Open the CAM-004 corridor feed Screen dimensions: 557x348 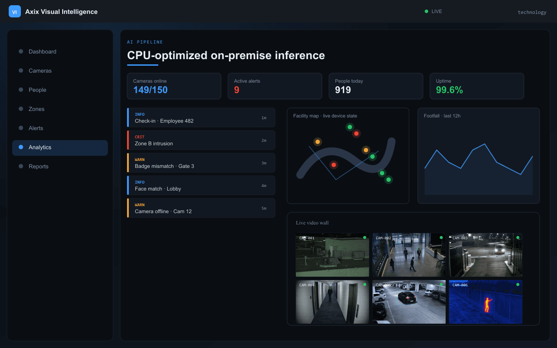(x=332, y=302)
